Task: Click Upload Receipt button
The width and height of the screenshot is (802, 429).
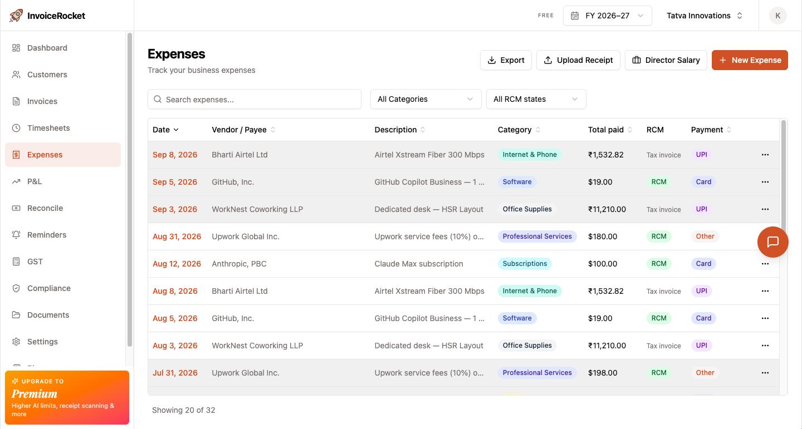Action: click(578, 60)
